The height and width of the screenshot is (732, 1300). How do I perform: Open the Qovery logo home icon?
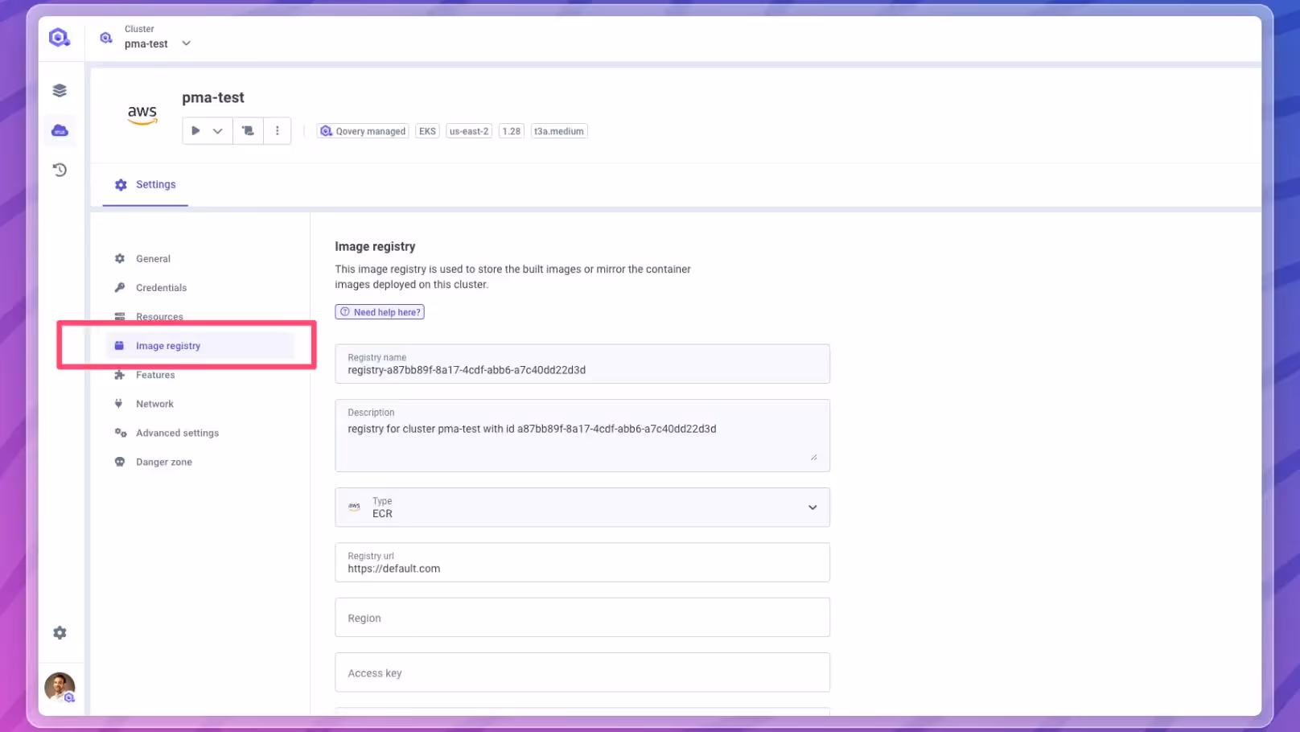click(x=59, y=36)
